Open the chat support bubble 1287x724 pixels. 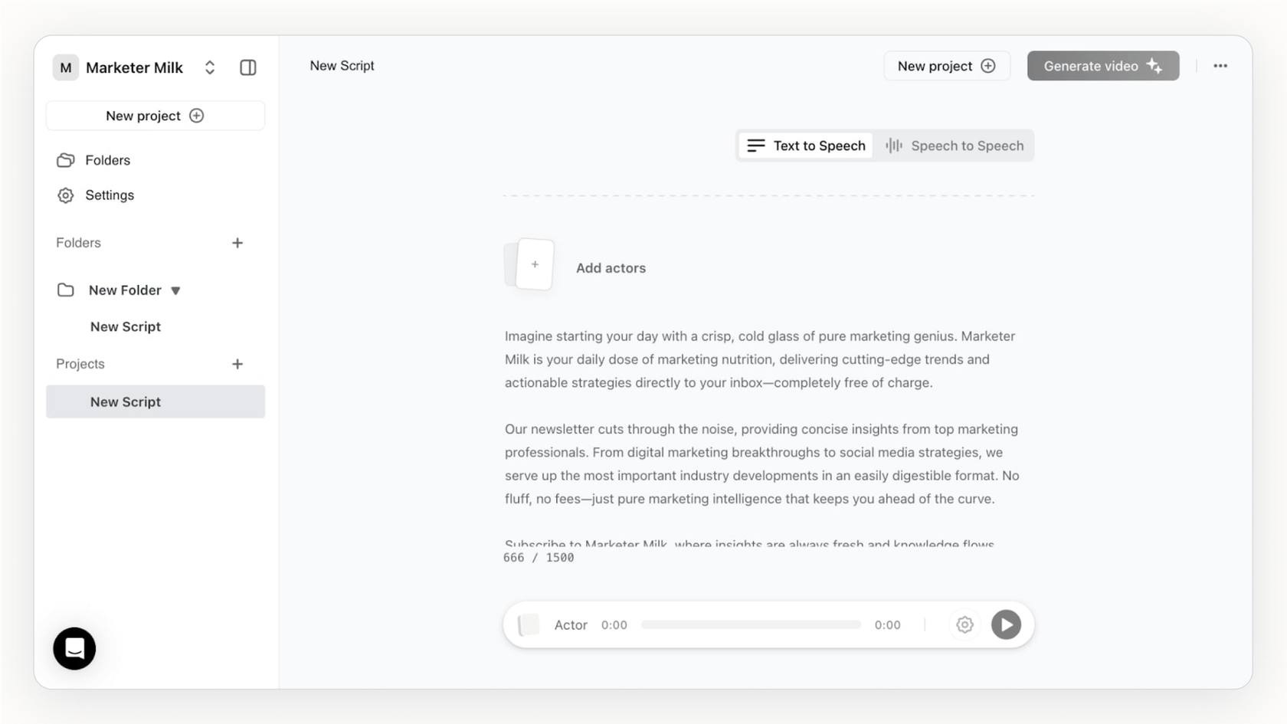click(74, 648)
